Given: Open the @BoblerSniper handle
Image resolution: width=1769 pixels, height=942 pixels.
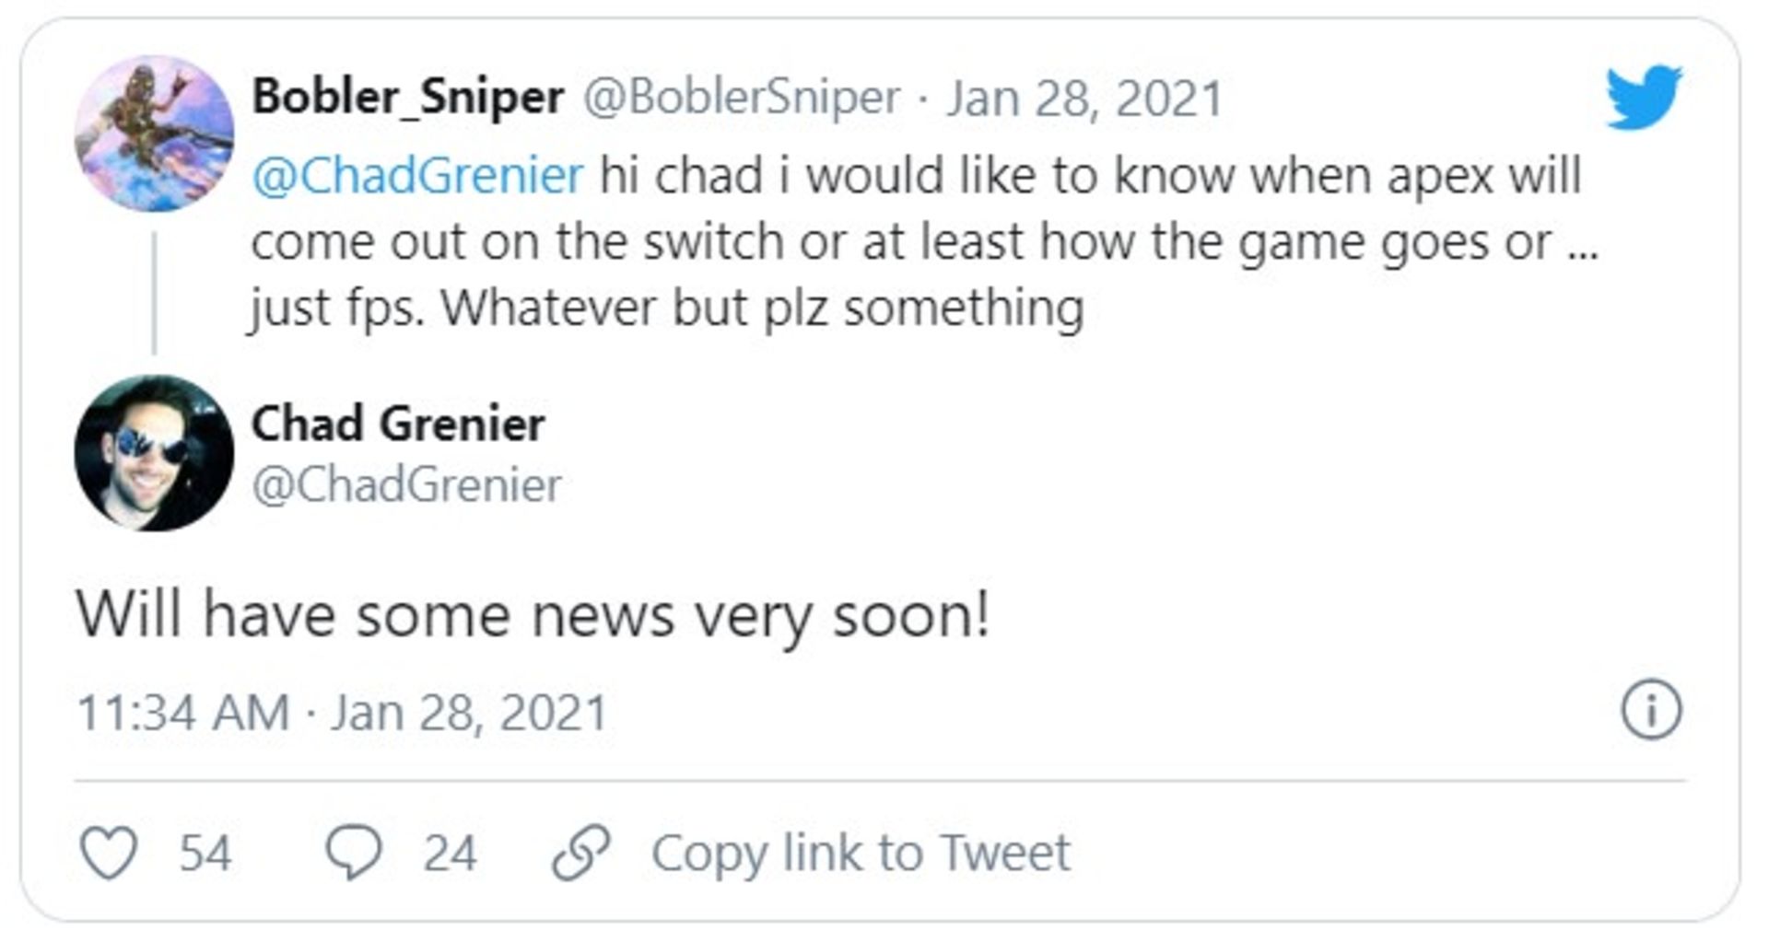Looking at the screenshot, I should coord(742,97).
